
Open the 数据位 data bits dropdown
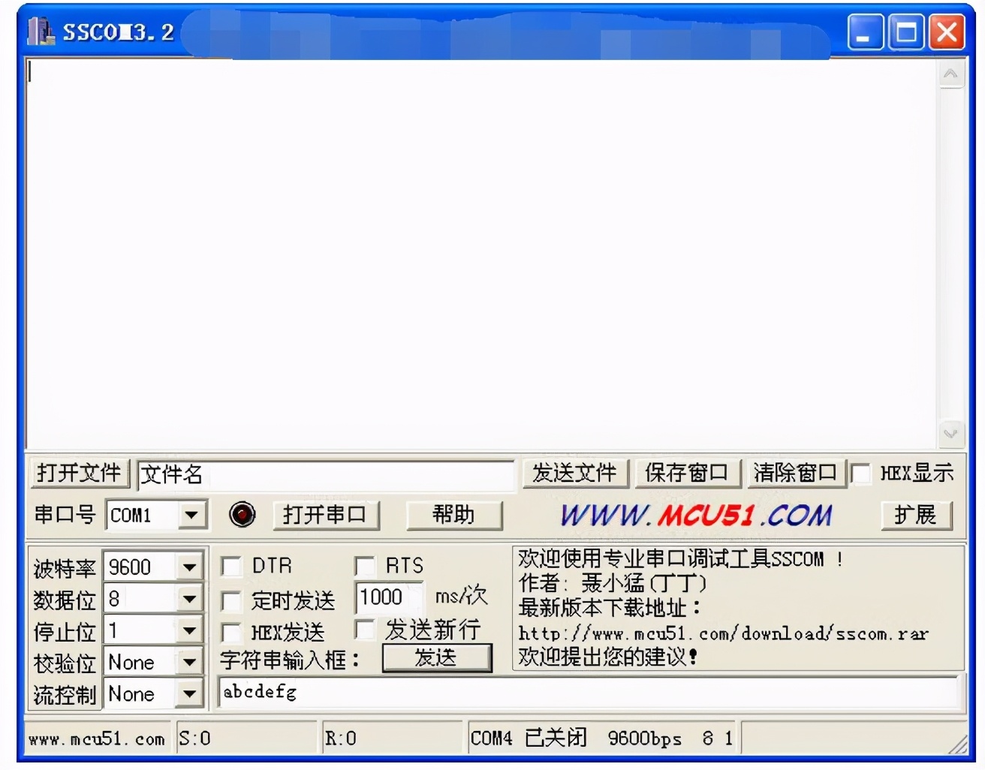click(189, 599)
